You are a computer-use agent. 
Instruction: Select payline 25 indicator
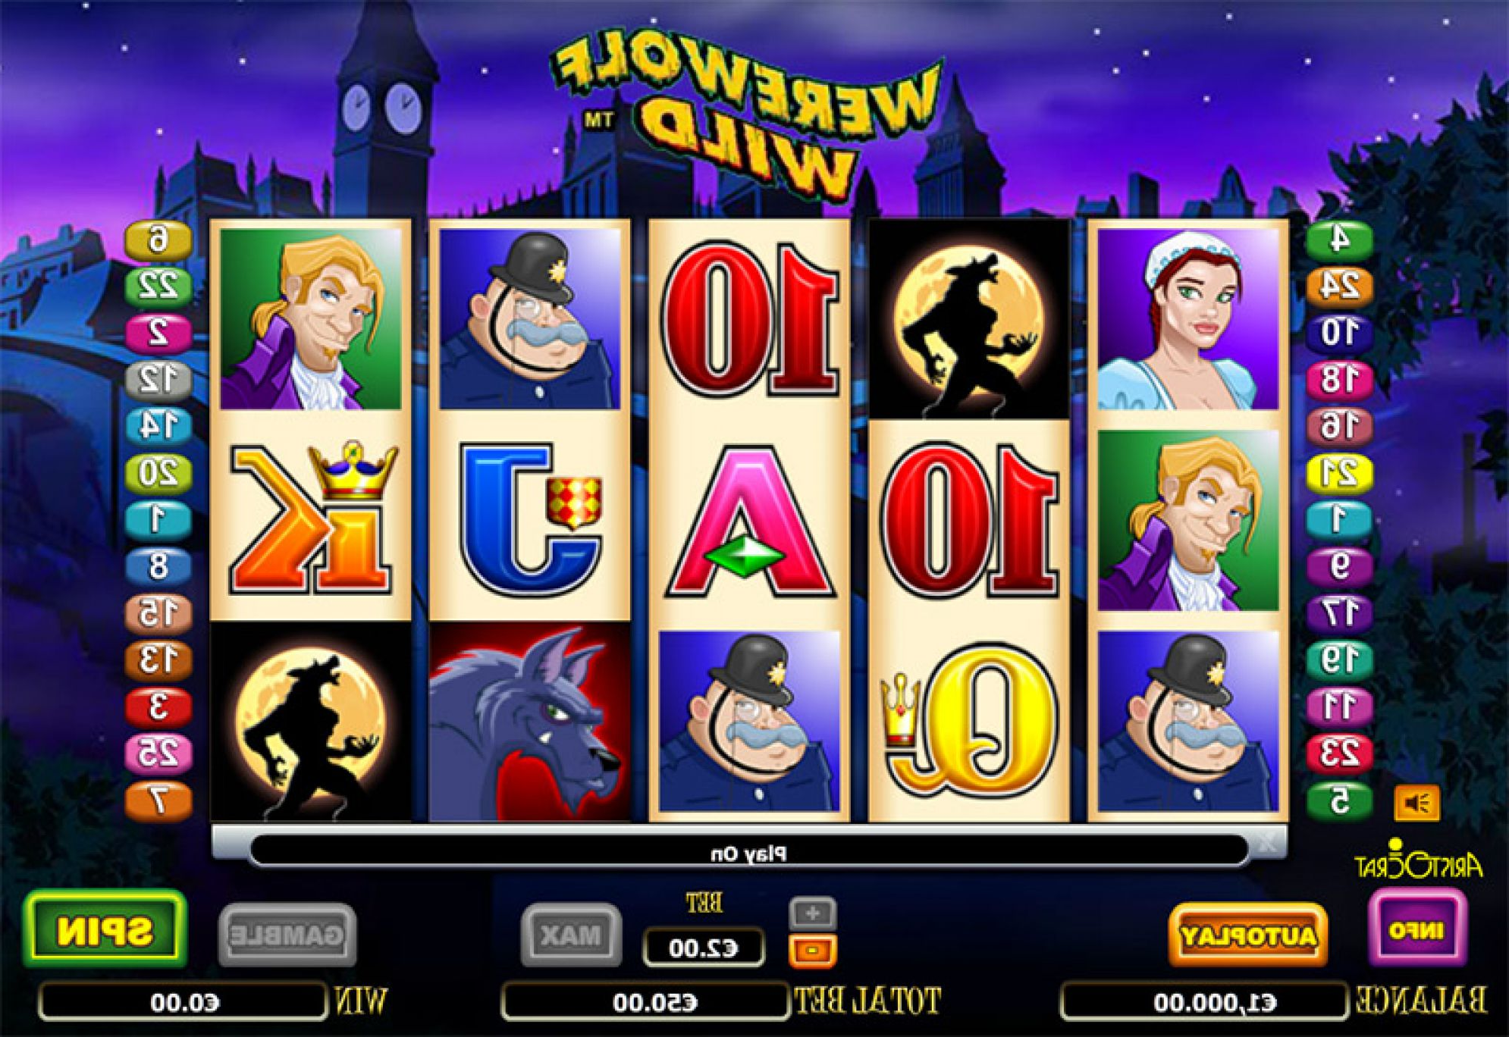pyautogui.click(x=158, y=753)
